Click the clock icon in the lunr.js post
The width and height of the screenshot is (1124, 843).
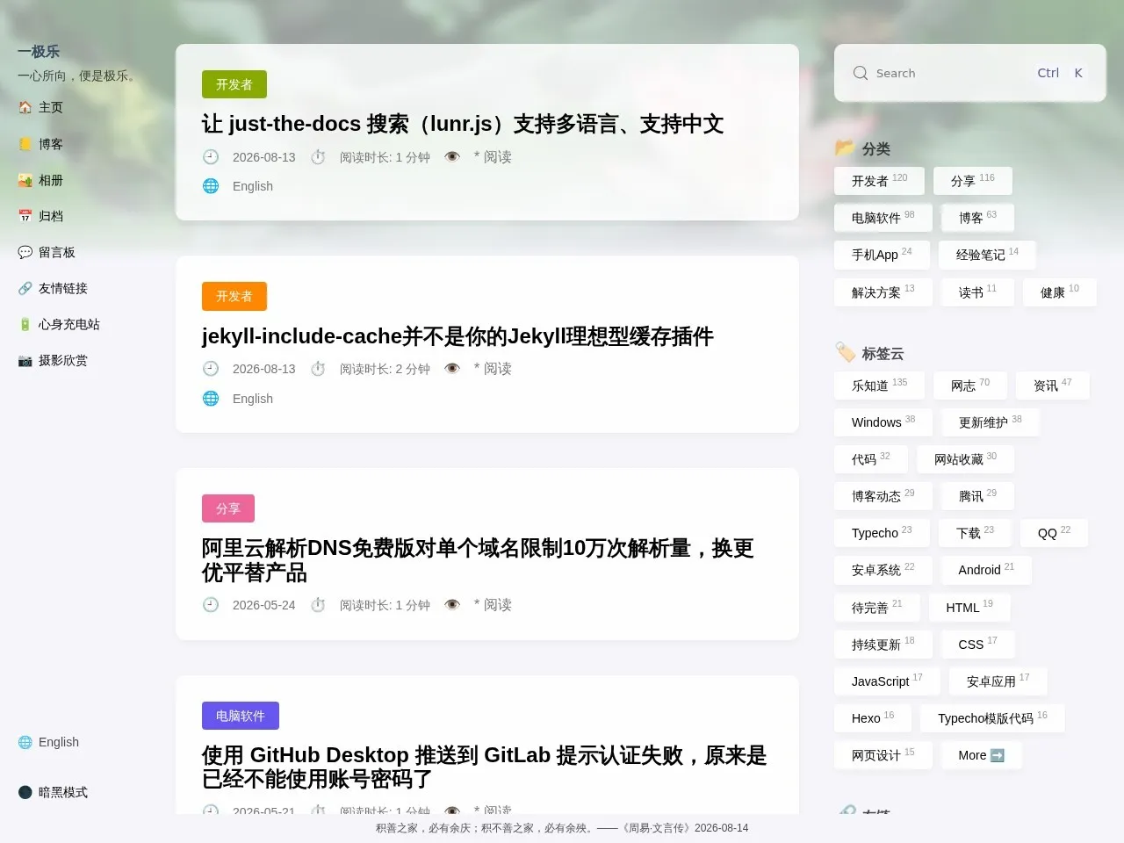(x=211, y=157)
